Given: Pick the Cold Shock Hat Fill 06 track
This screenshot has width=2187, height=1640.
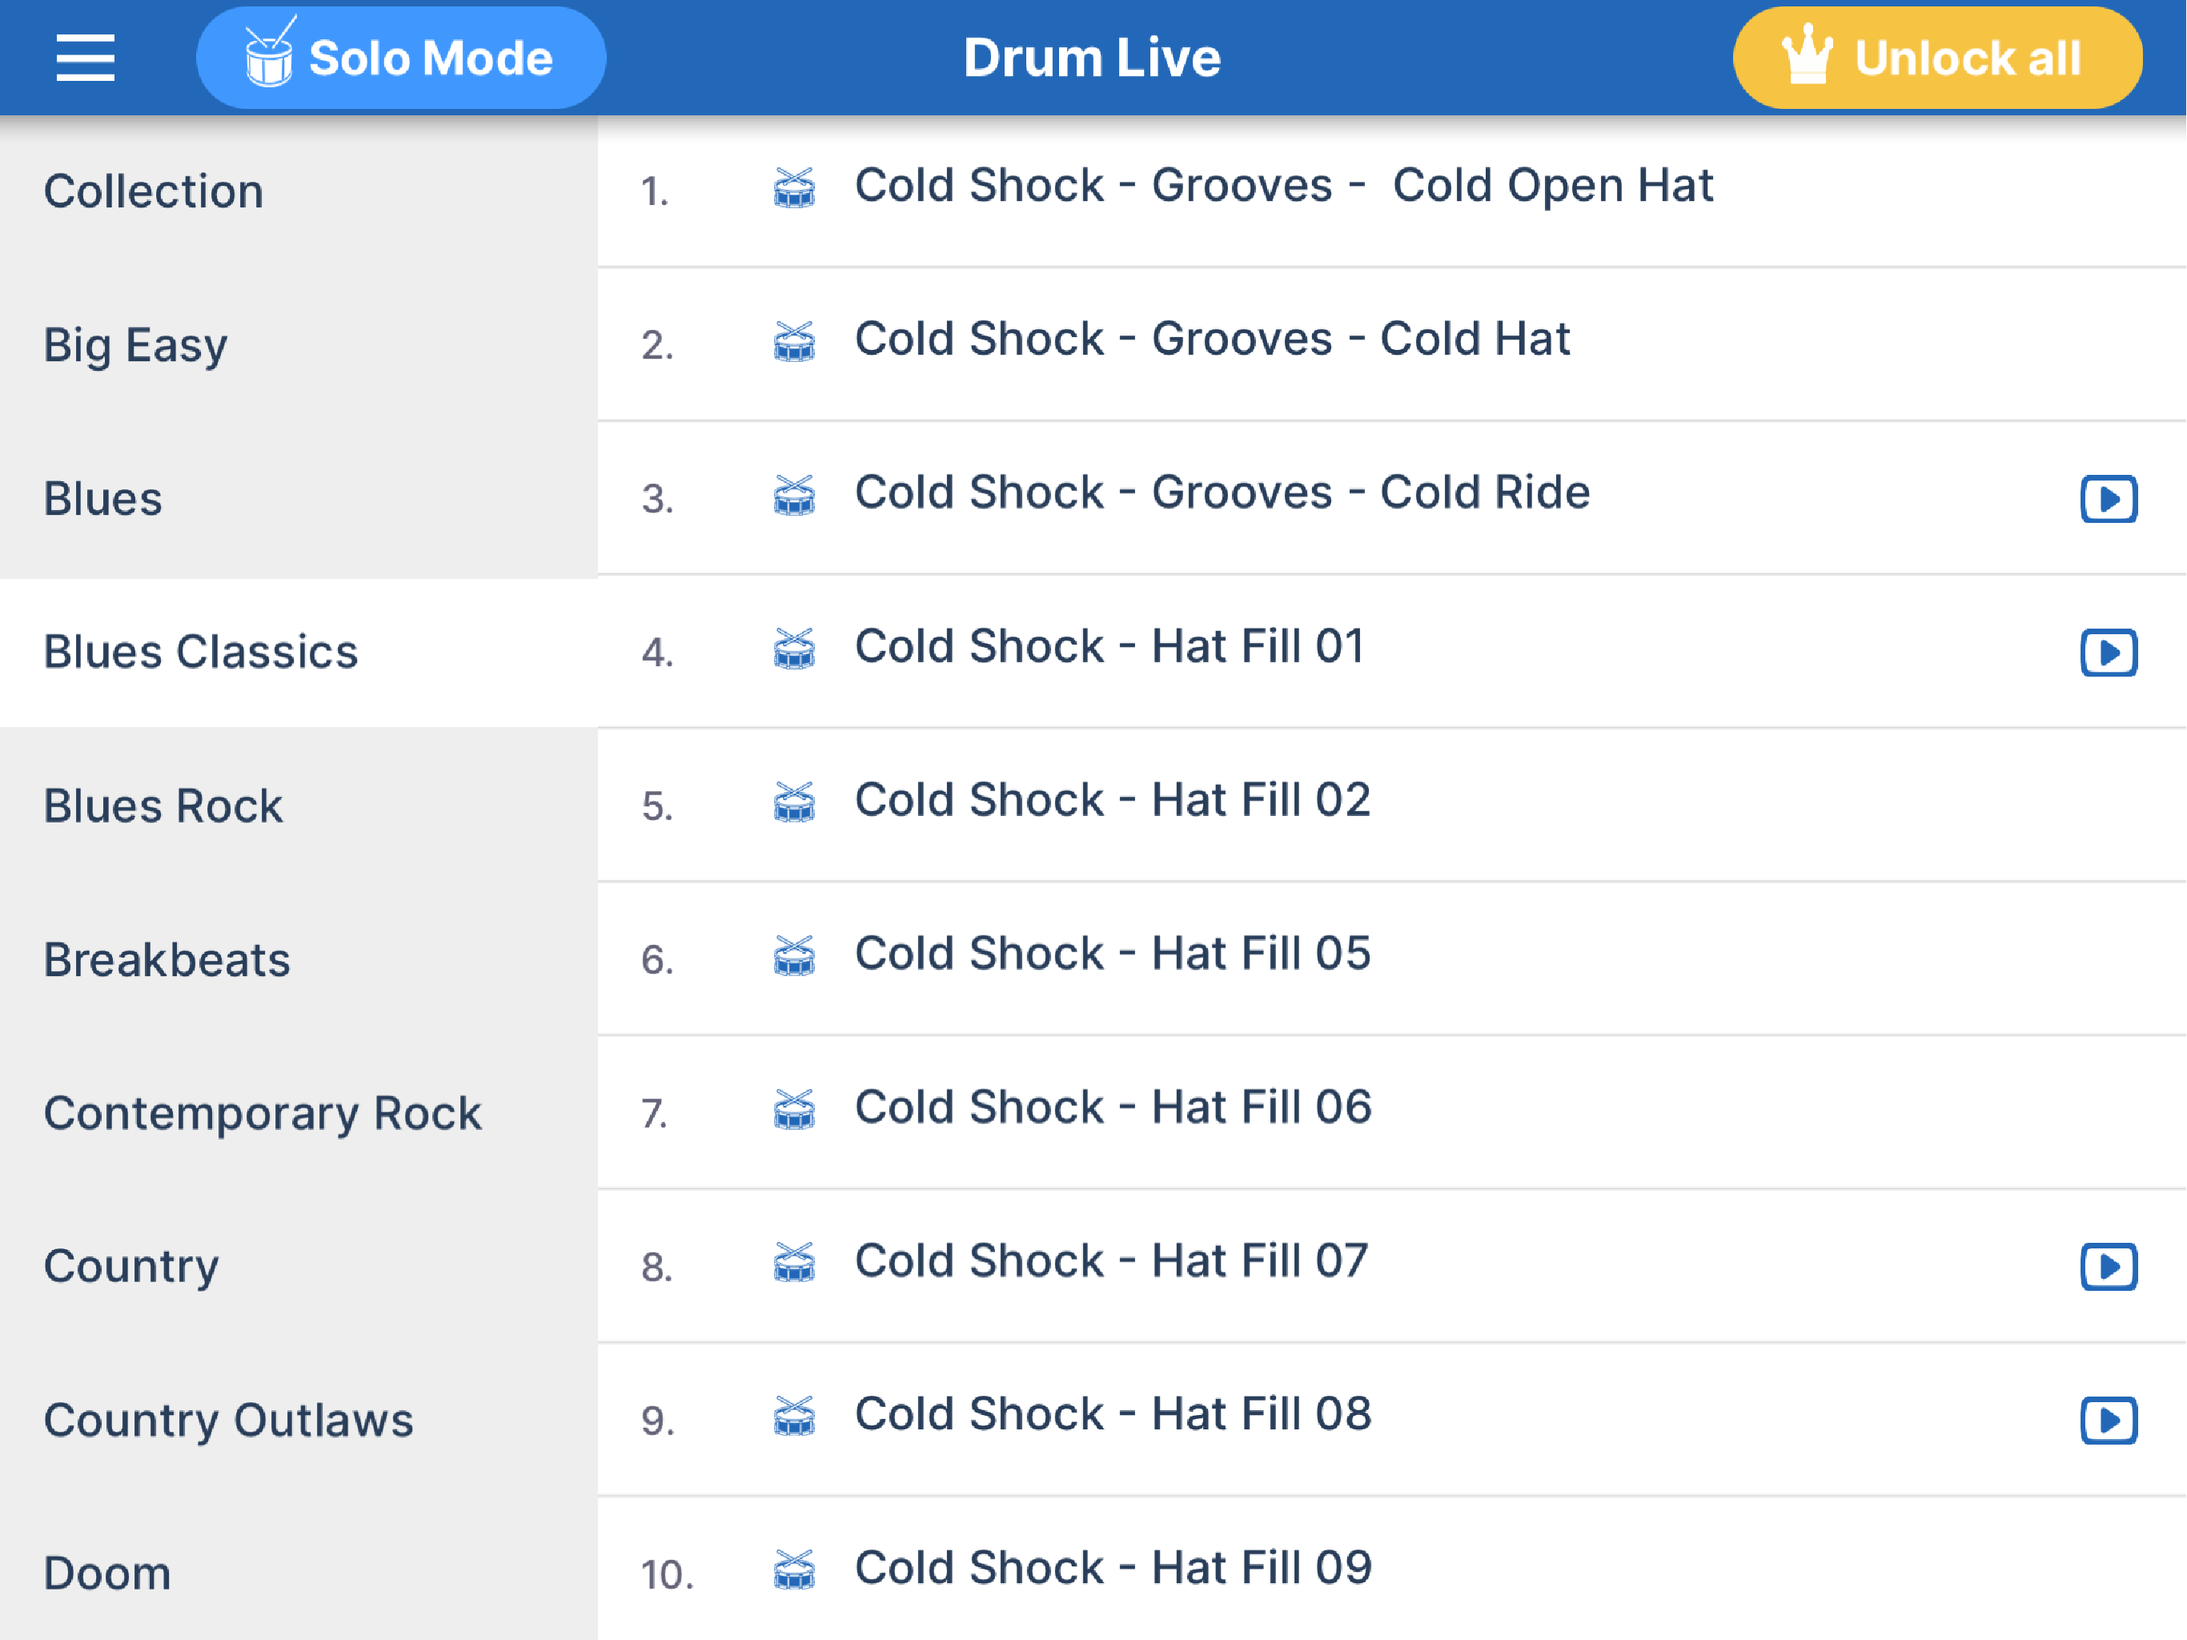Looking at the screenshot, I should point(1112,1107).
